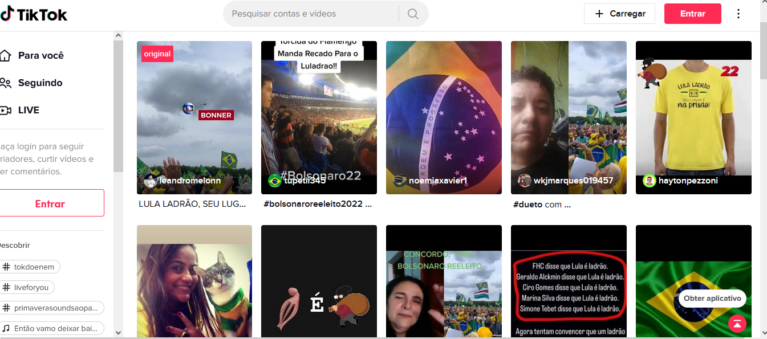Click the sidebar scroll down arrow
This screenshot has height=339, width=767.
(118, 332)
